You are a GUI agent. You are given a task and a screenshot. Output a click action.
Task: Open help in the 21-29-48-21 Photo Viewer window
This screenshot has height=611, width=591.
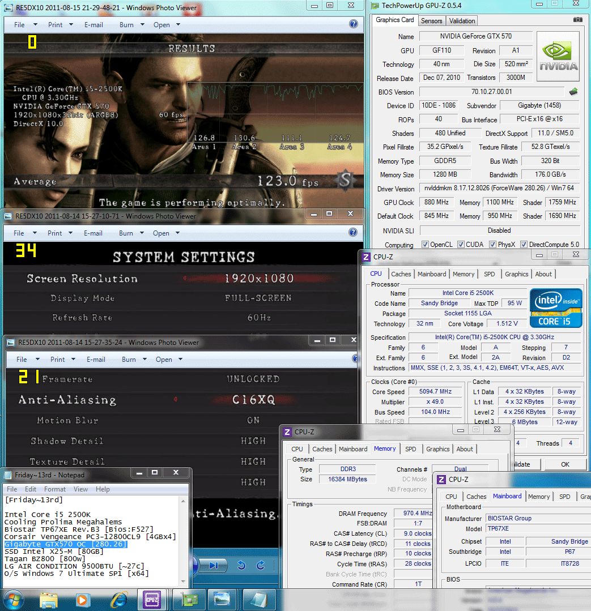coord(353,24)
